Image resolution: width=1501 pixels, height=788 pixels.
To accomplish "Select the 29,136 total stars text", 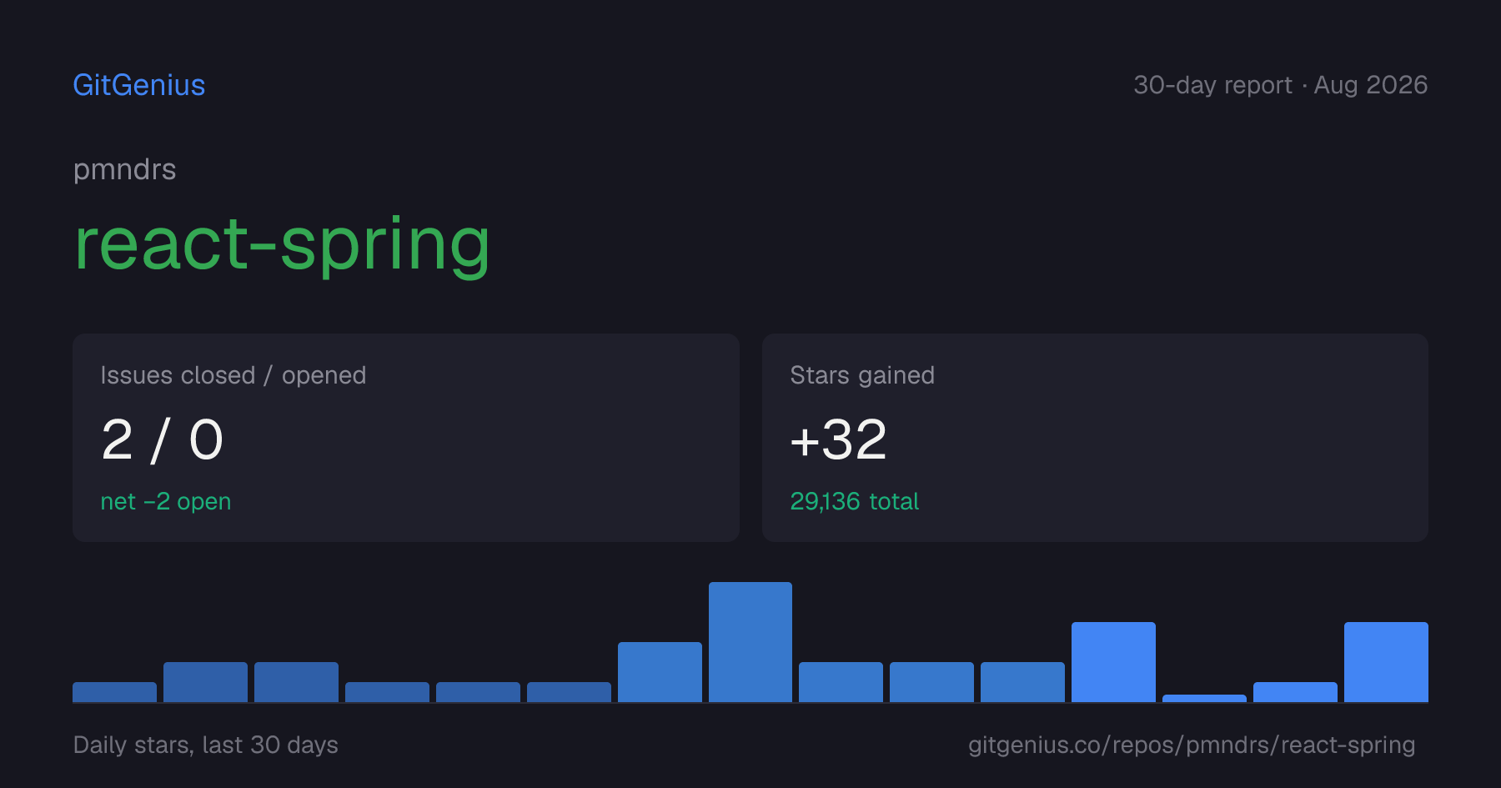I will 855,501.
